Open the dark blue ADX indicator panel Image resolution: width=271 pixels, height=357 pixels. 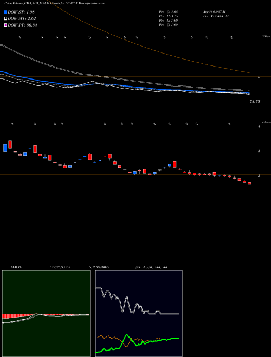[x=139, y=314]
